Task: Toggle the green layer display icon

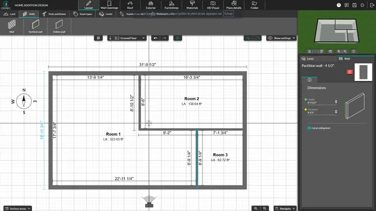Action: 248,38
